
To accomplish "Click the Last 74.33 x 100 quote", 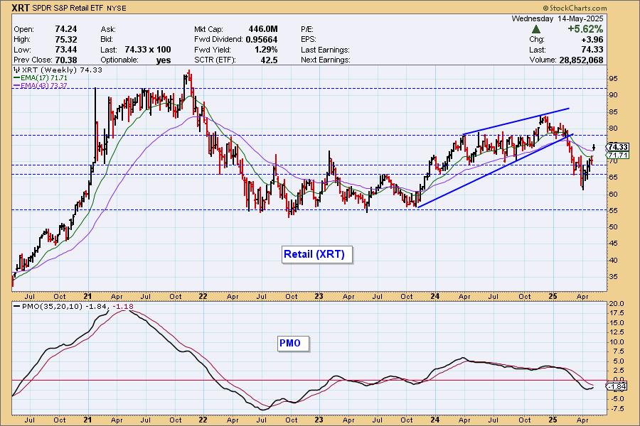I will 148,49.
